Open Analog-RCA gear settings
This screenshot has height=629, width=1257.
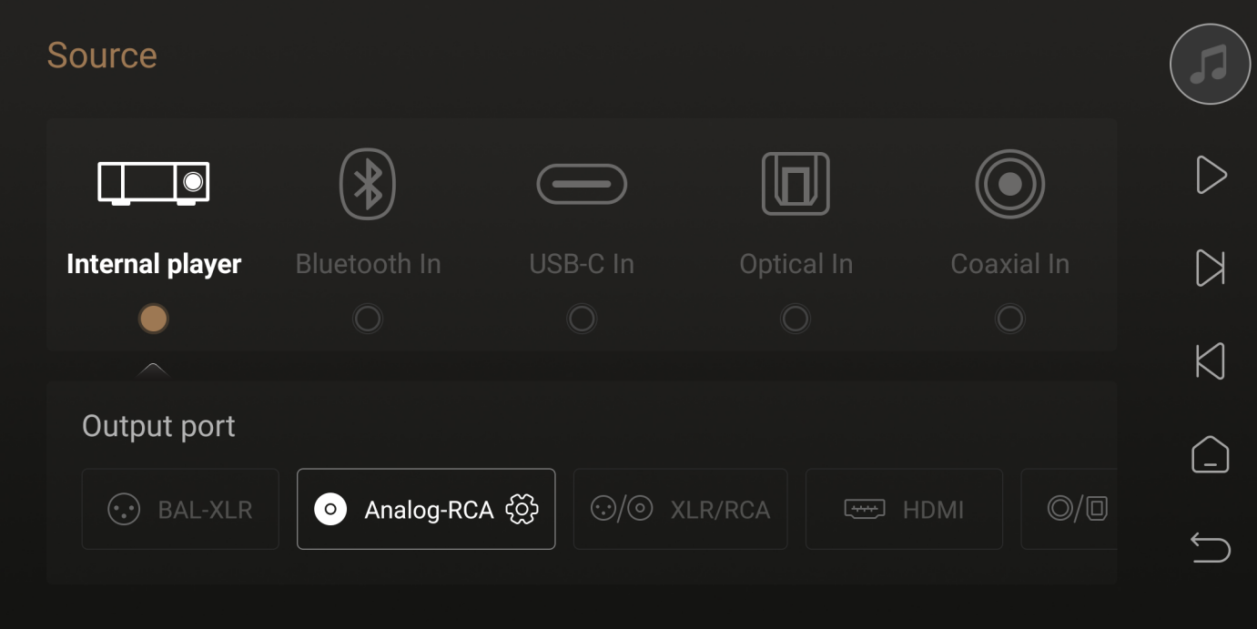click(522, 509)
